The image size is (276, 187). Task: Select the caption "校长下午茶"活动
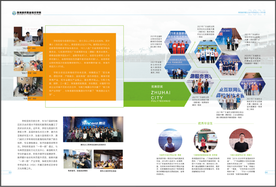pyautogui.click(x=29, y=73)
